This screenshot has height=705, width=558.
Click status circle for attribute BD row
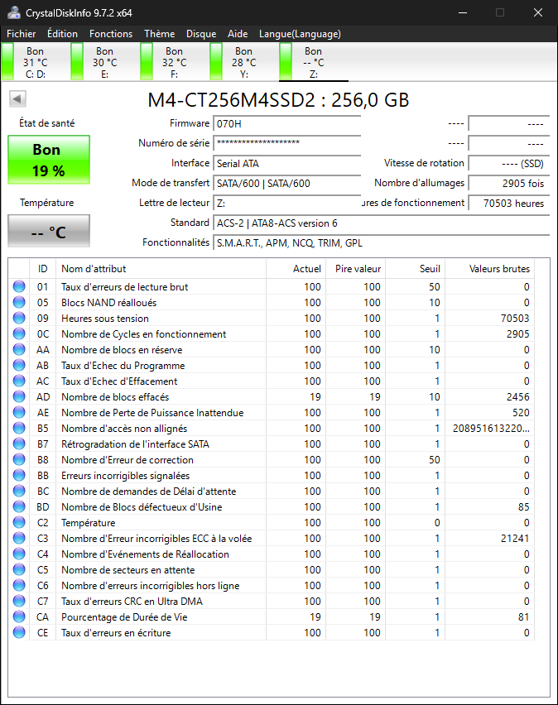point(19,506)
